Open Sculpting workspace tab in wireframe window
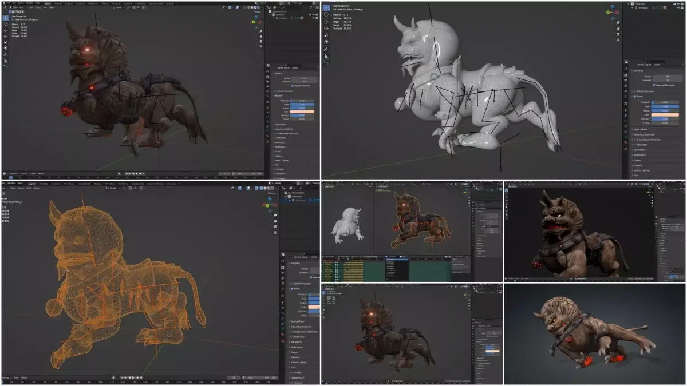This screenshot has height=386, width=687. tap(56, 184)
